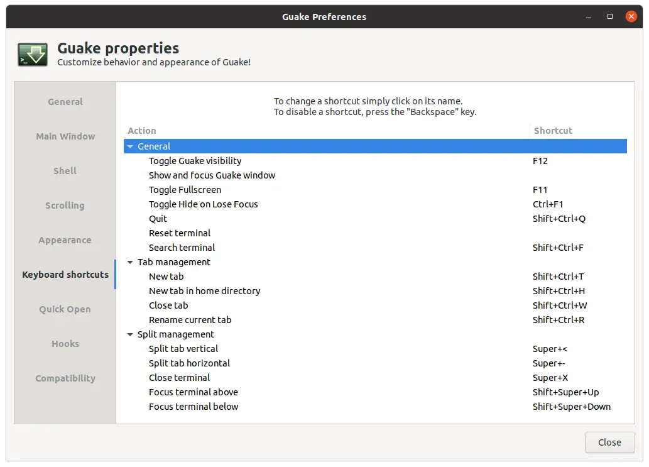Open the Compatibility tab
The height and width of the screenshot is (467, 649).
pos(65,378)
